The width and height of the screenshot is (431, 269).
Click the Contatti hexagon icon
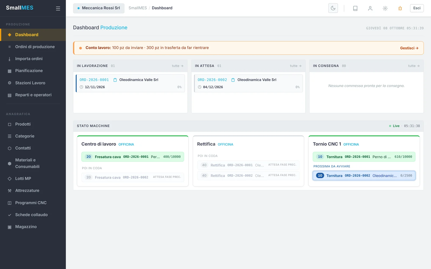pos(10,148)
